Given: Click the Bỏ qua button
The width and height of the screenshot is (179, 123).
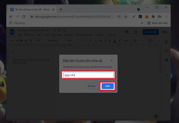Looking at the screenshot, I should click(92, 86).
